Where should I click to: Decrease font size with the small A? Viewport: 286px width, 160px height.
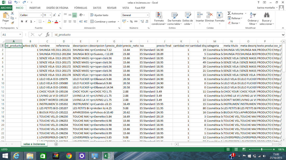[x=59, y=15]
